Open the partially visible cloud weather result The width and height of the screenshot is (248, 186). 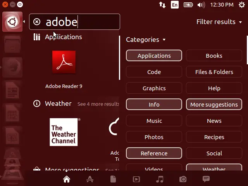tap(114, 127)
